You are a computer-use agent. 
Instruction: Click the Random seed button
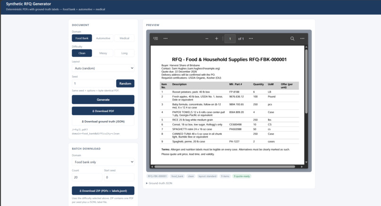tap(125, 83)
